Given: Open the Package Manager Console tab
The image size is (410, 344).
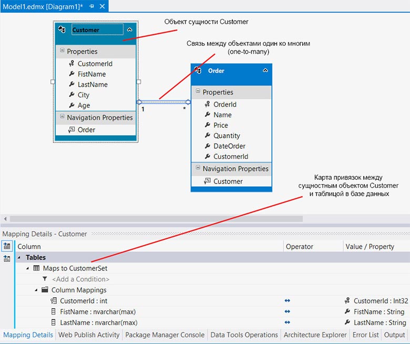Looking at the screenshot, I should pos(165,335).
